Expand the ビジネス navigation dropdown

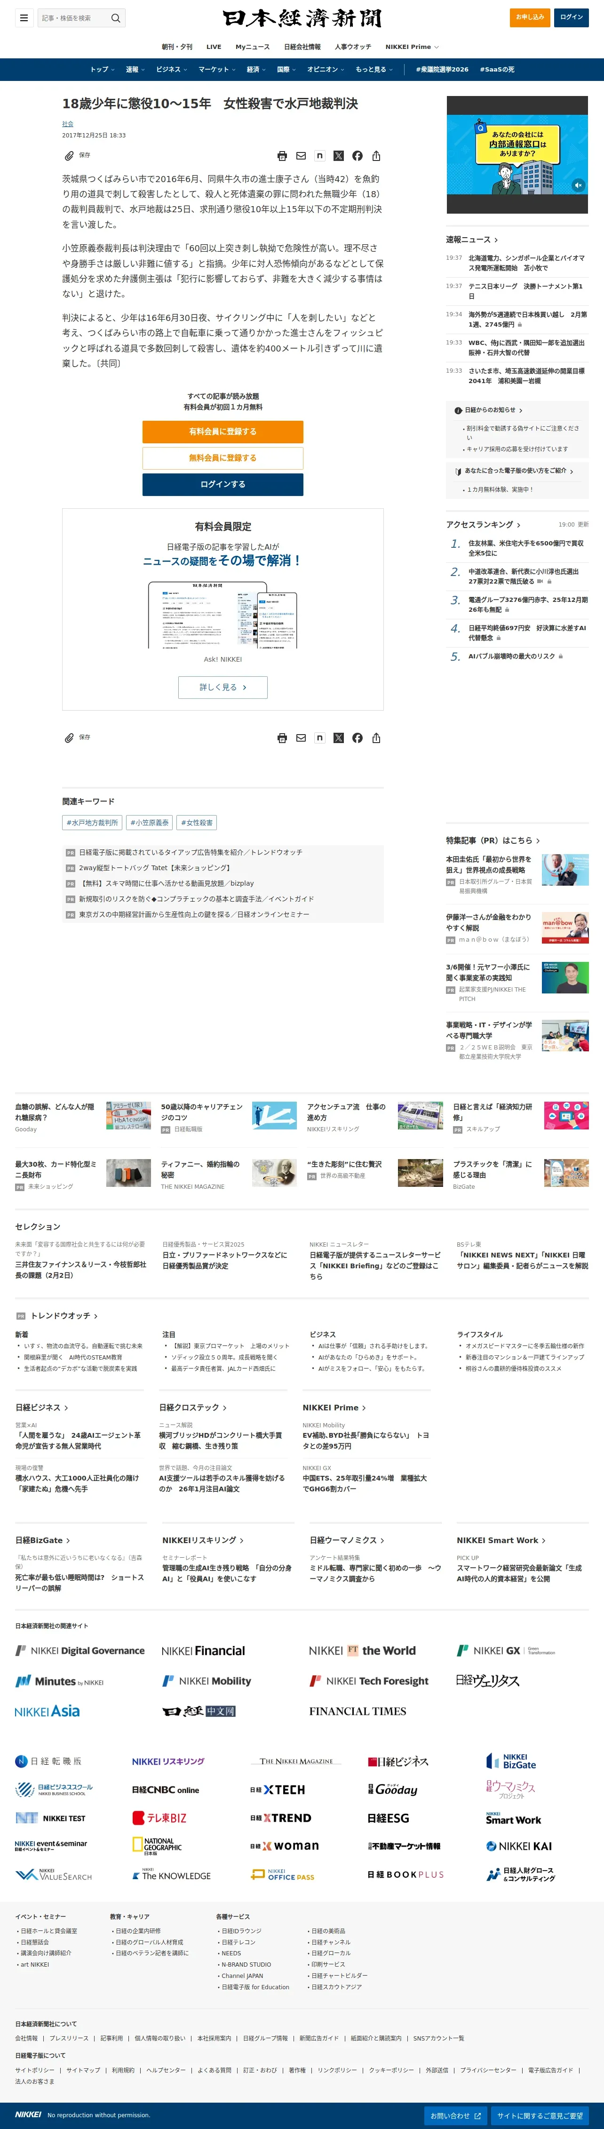171,70
